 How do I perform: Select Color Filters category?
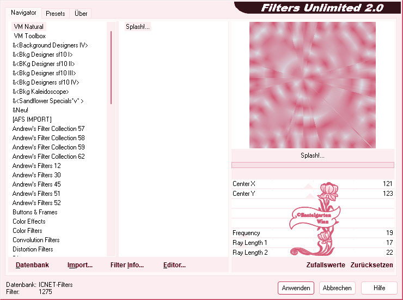pyautogui.click(x=27, y=231)
